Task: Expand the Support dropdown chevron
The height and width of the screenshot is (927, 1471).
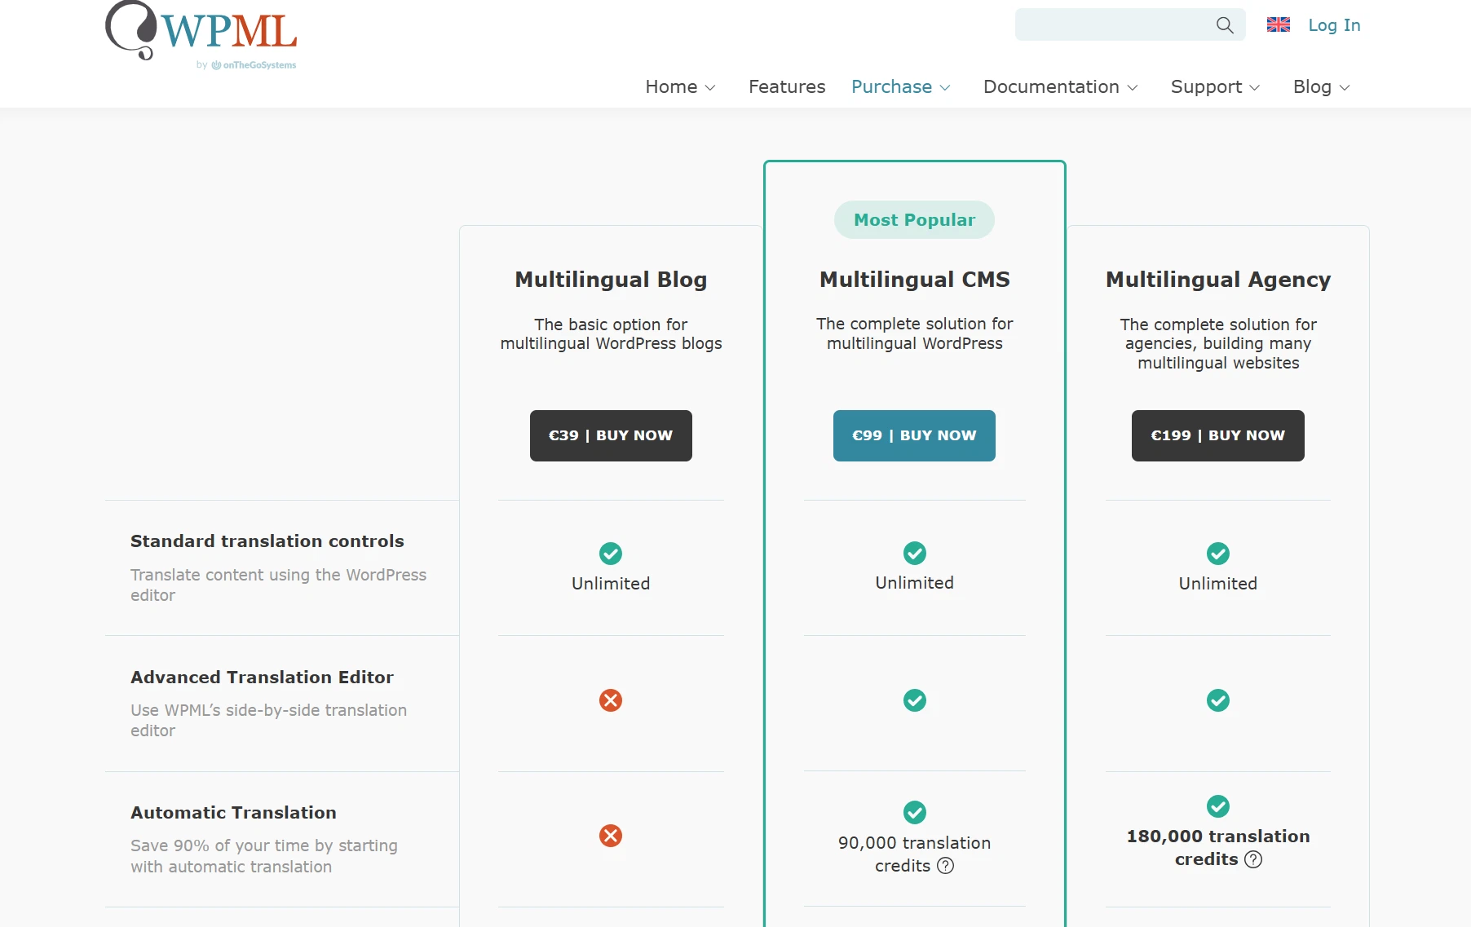Action: pyautogui.click(x=1255, y=88)
